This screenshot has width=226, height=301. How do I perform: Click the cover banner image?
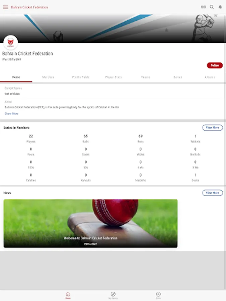(x=113, y=28)
